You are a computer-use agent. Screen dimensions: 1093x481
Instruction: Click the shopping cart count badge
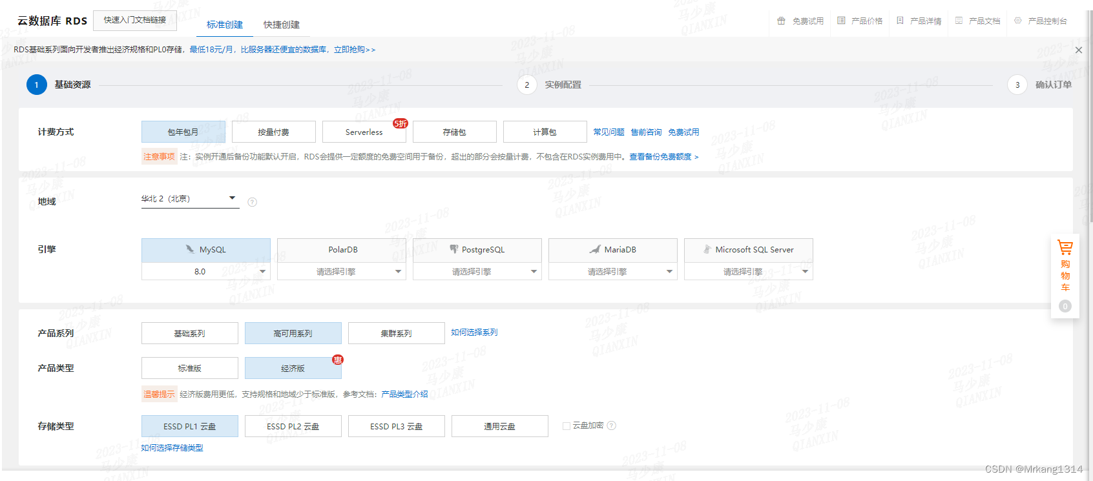coord(1065,306)
